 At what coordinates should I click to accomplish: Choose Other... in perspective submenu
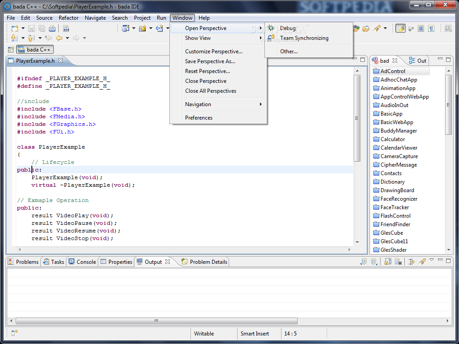click(309, 52)
